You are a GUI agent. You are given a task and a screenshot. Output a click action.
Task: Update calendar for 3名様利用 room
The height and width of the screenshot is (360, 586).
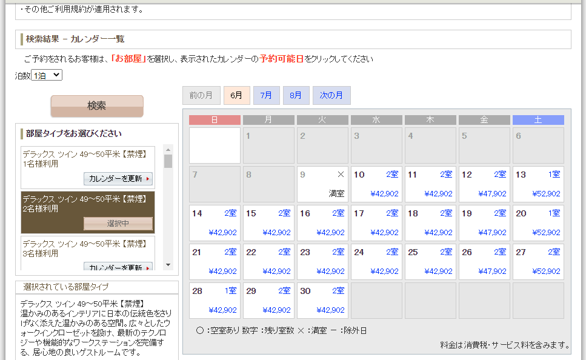[x=118, y=266]
